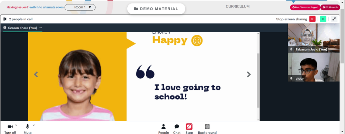Select vidun video thumbnail

pos(314,67)
